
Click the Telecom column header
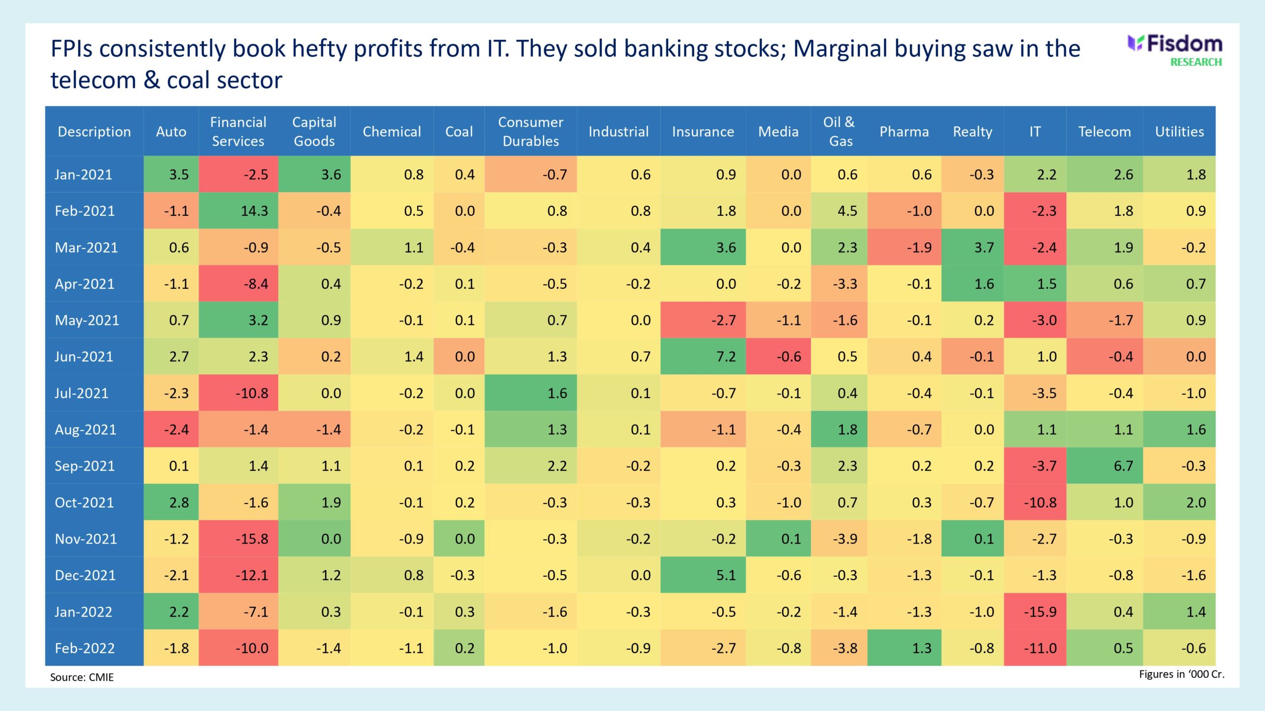[1104, 131]
